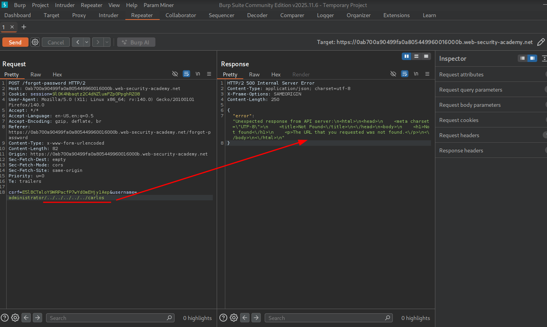Open the Param Miner menu
This screenshot has width=547, height=327.
coord(159,5)
